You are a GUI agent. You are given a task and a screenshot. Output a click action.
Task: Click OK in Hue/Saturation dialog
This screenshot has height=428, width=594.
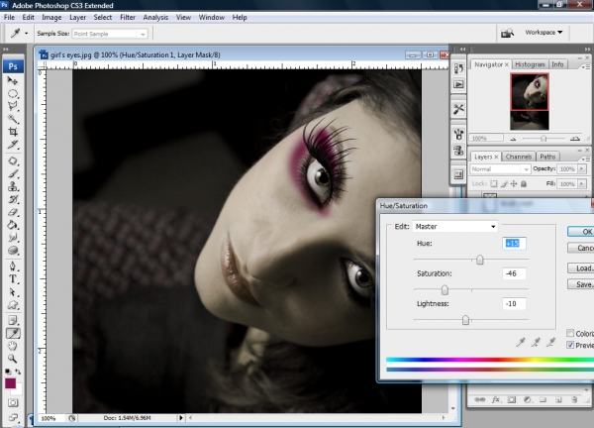click(581, 232)
